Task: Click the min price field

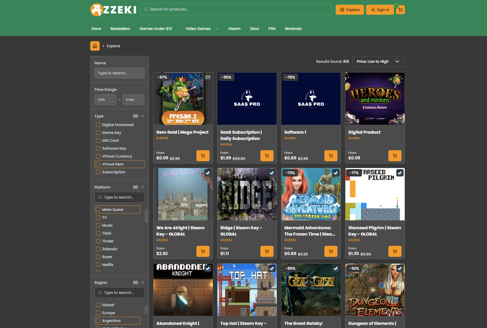Action: (x=105, y=100)
